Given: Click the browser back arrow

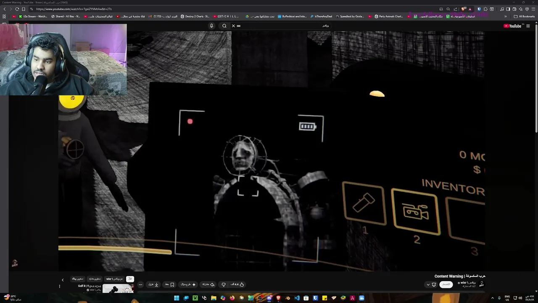Looking at the screenshot, I should pos(5,9).
